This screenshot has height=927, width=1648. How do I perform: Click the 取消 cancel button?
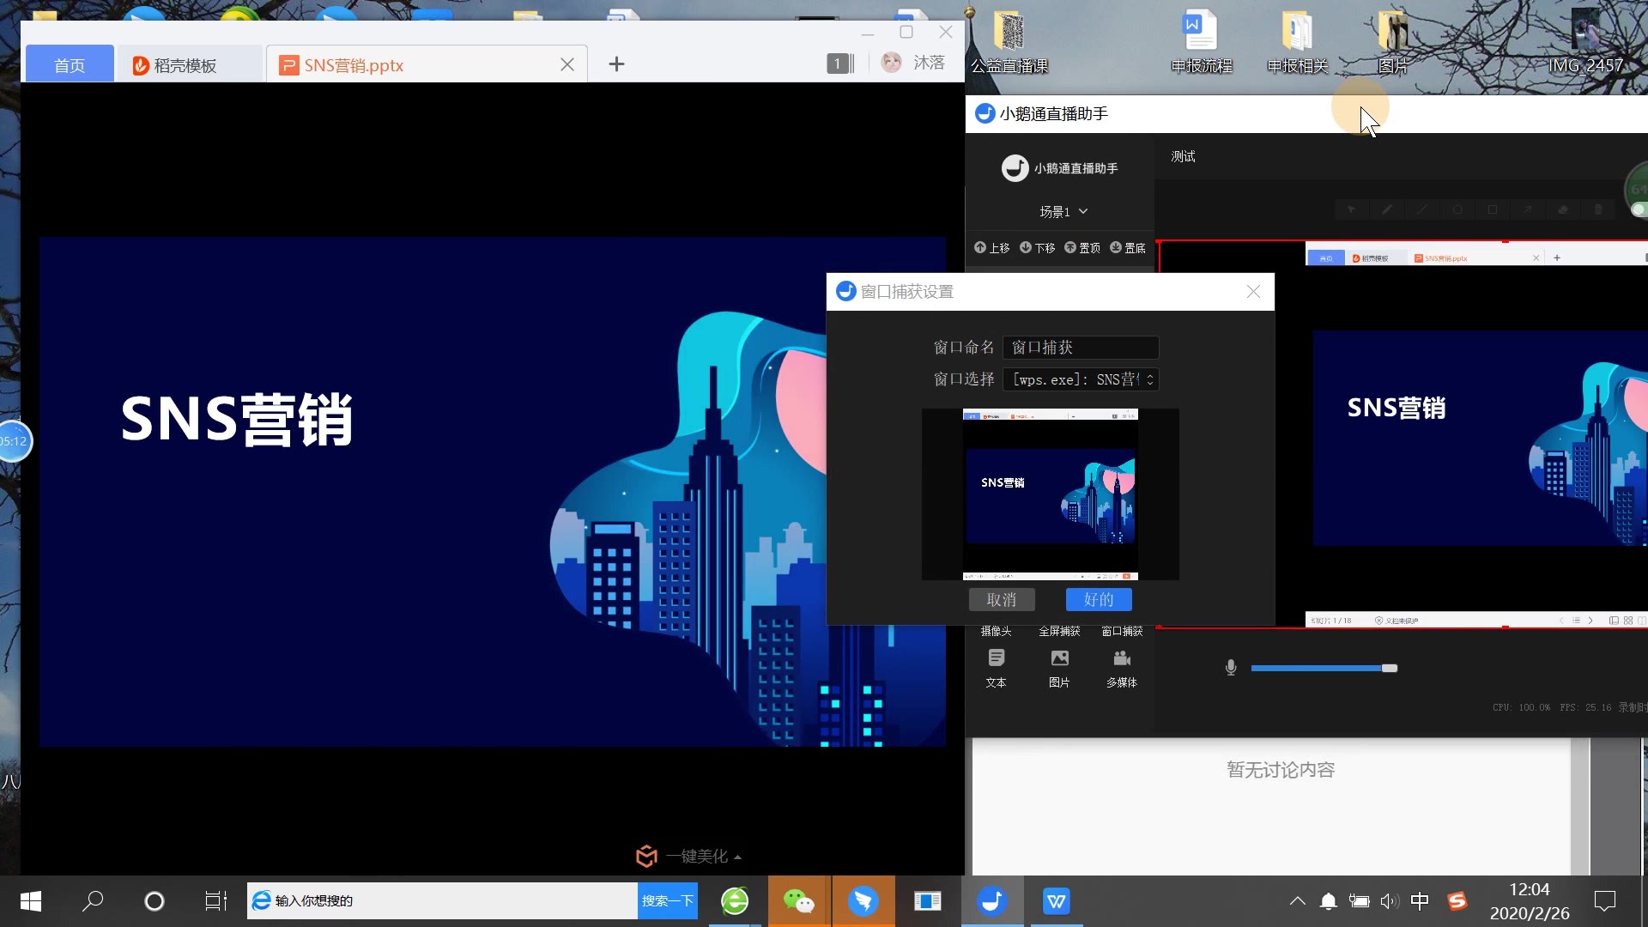1001,599
